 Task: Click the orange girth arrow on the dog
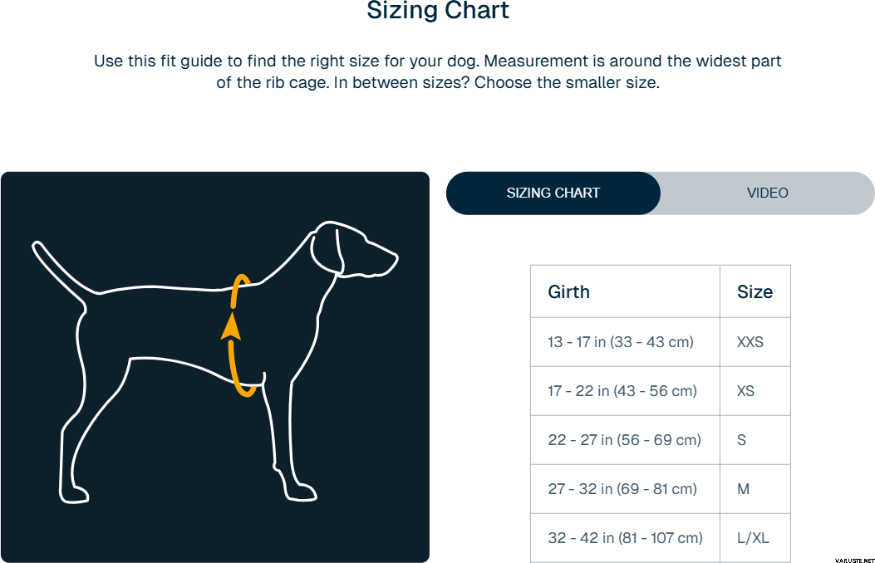pos(232,327)
